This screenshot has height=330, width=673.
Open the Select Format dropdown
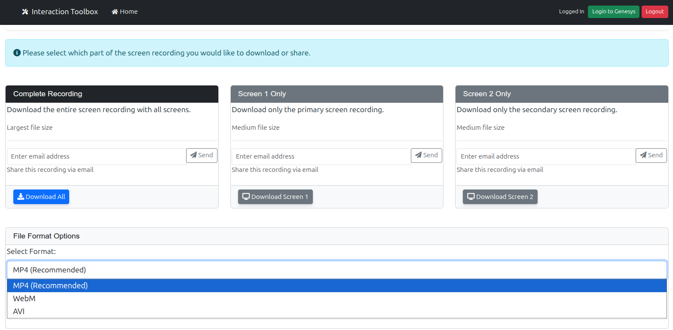click(x=336, y=270)
